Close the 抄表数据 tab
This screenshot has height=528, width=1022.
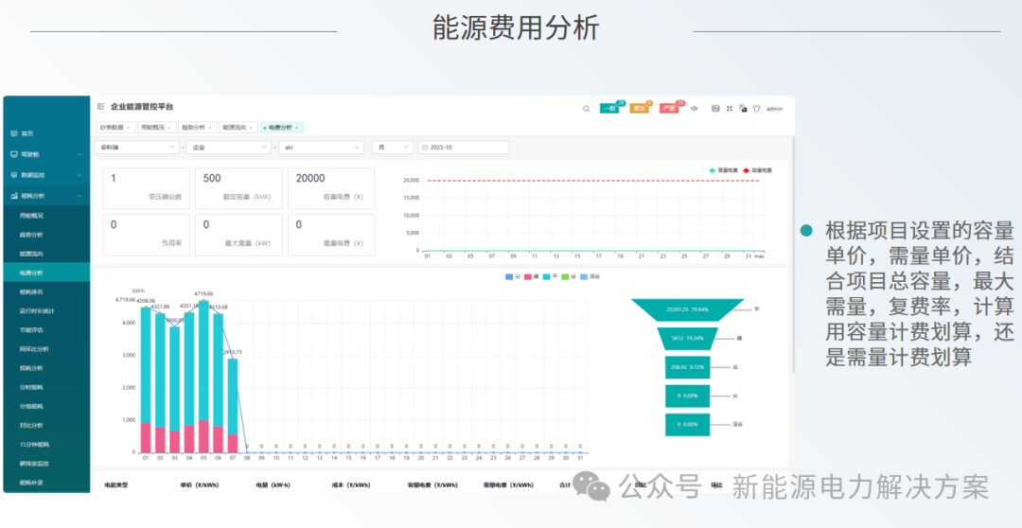[128, 128]
